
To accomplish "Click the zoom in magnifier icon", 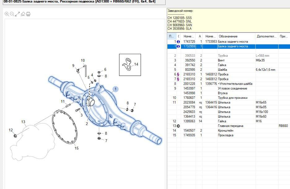I will click(6, 14).
